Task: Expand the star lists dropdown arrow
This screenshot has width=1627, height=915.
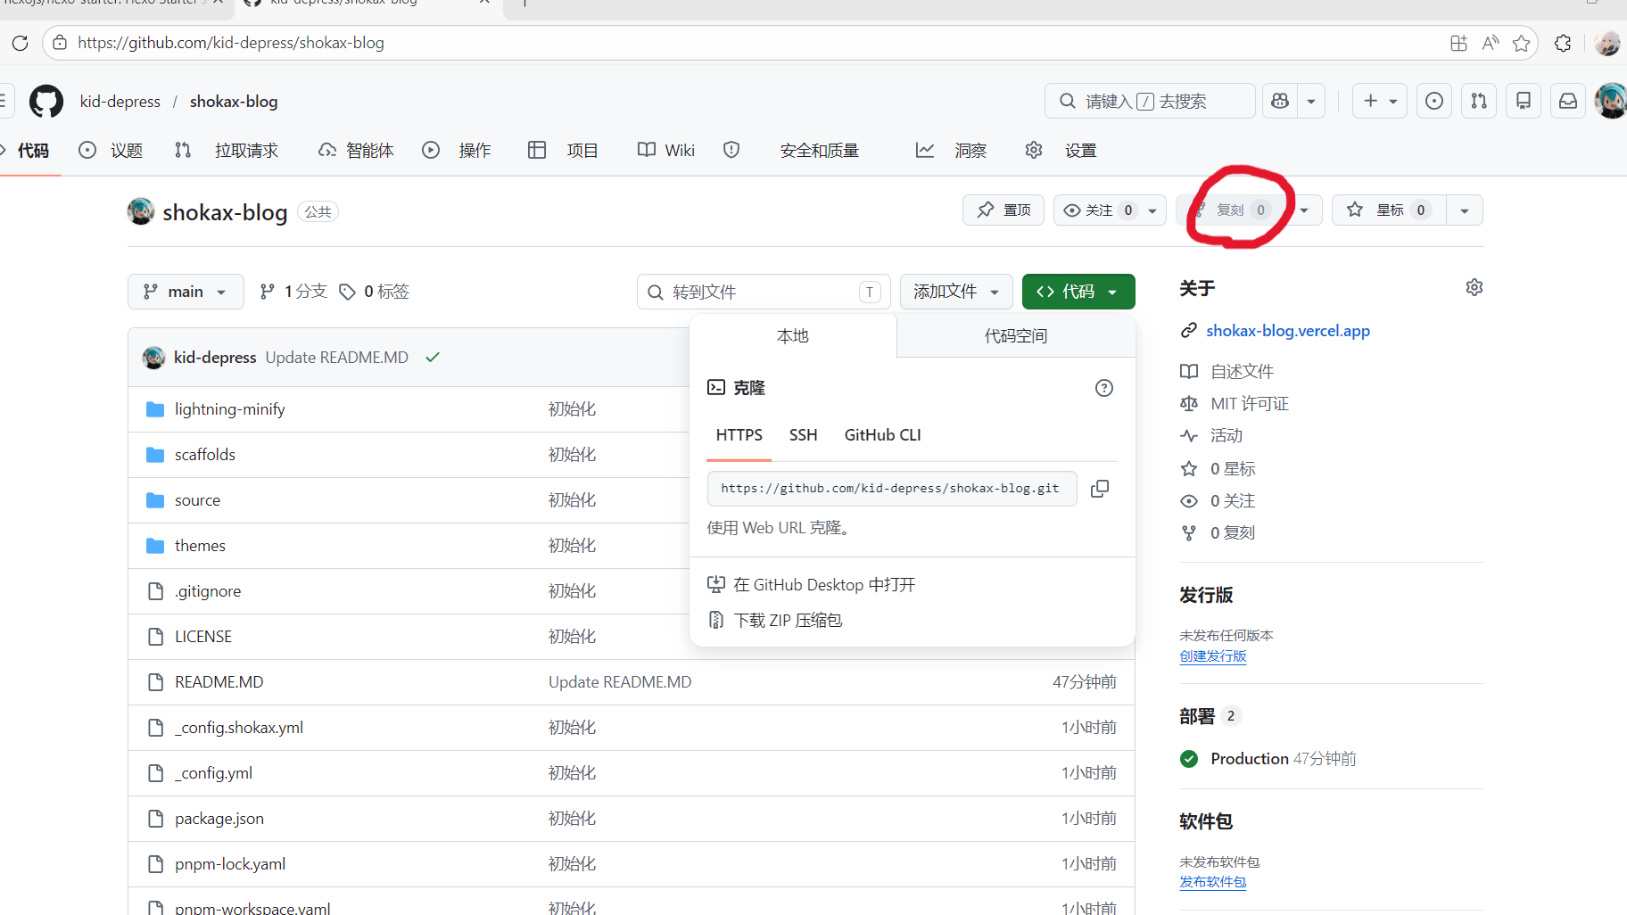Action: pos(1464,210)
